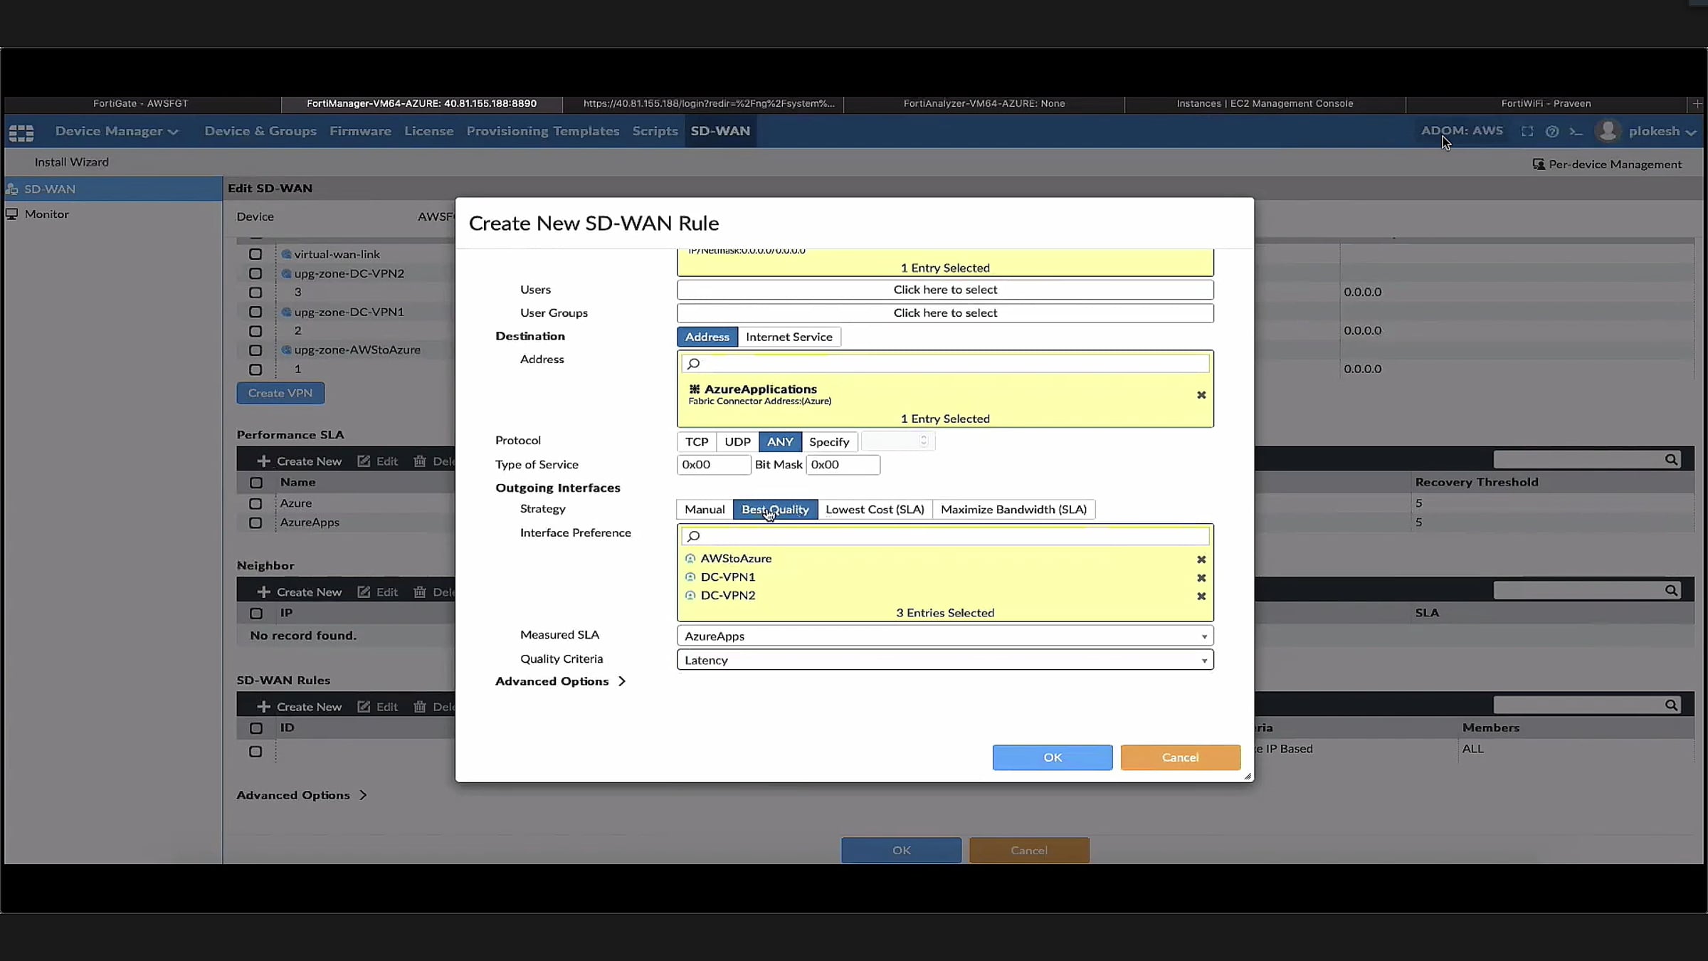Toggle the full screen icon
Viewport: 1708px width, 961px height.
click(x=1527, y=132)
